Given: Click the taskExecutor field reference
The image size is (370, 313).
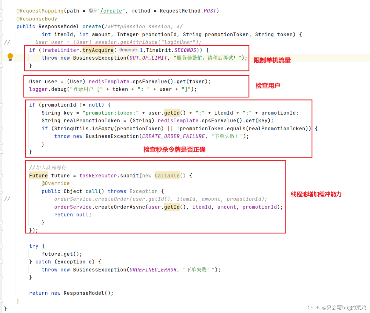Looking at the screenshot, I should point(98,176).
